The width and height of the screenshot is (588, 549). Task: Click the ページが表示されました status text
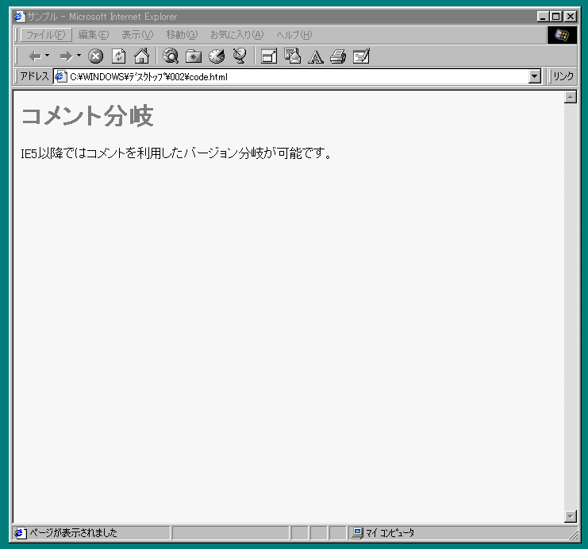pos(74,533)
